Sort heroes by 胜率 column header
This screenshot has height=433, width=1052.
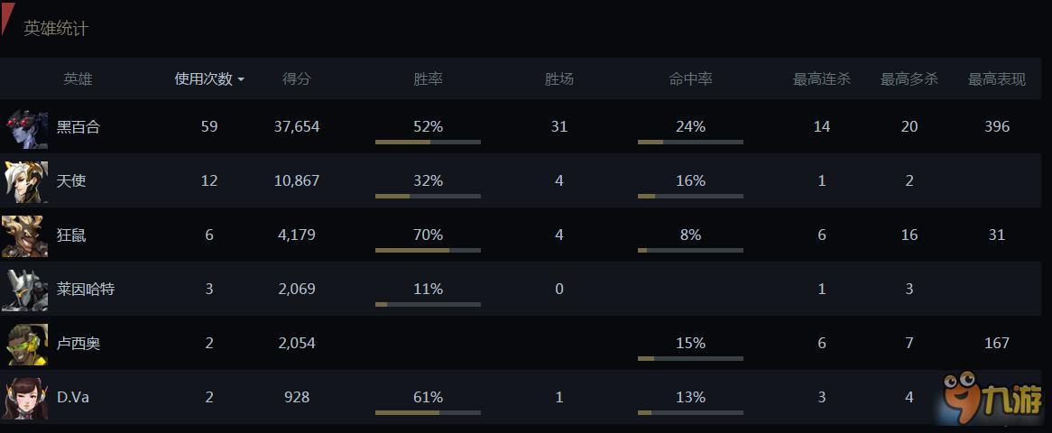click(x=428, y=79)
